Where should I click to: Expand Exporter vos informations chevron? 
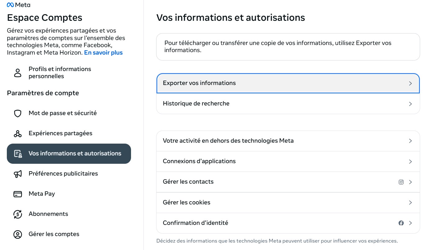(410, 83)
